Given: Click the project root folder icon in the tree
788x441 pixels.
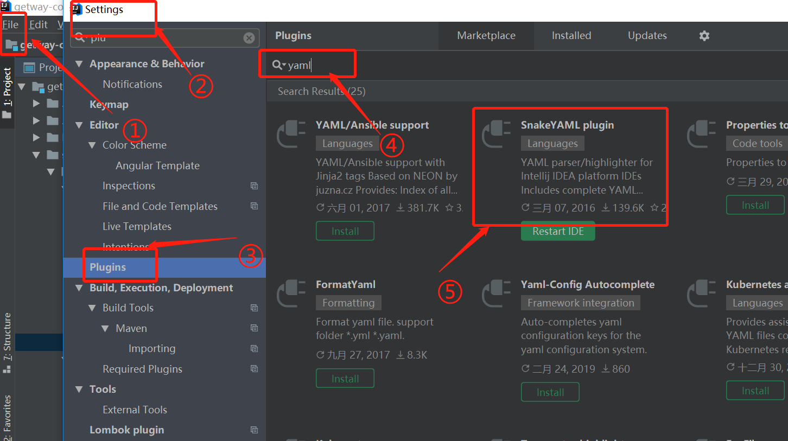Looking at the screenshot, I should [38, 87].
